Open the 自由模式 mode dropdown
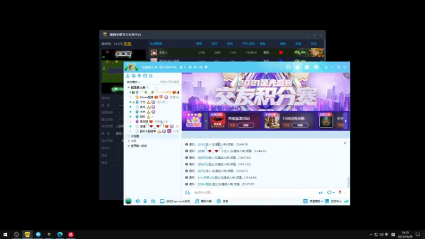Viewport: 425px width, 239px height. tap(133, 82)
